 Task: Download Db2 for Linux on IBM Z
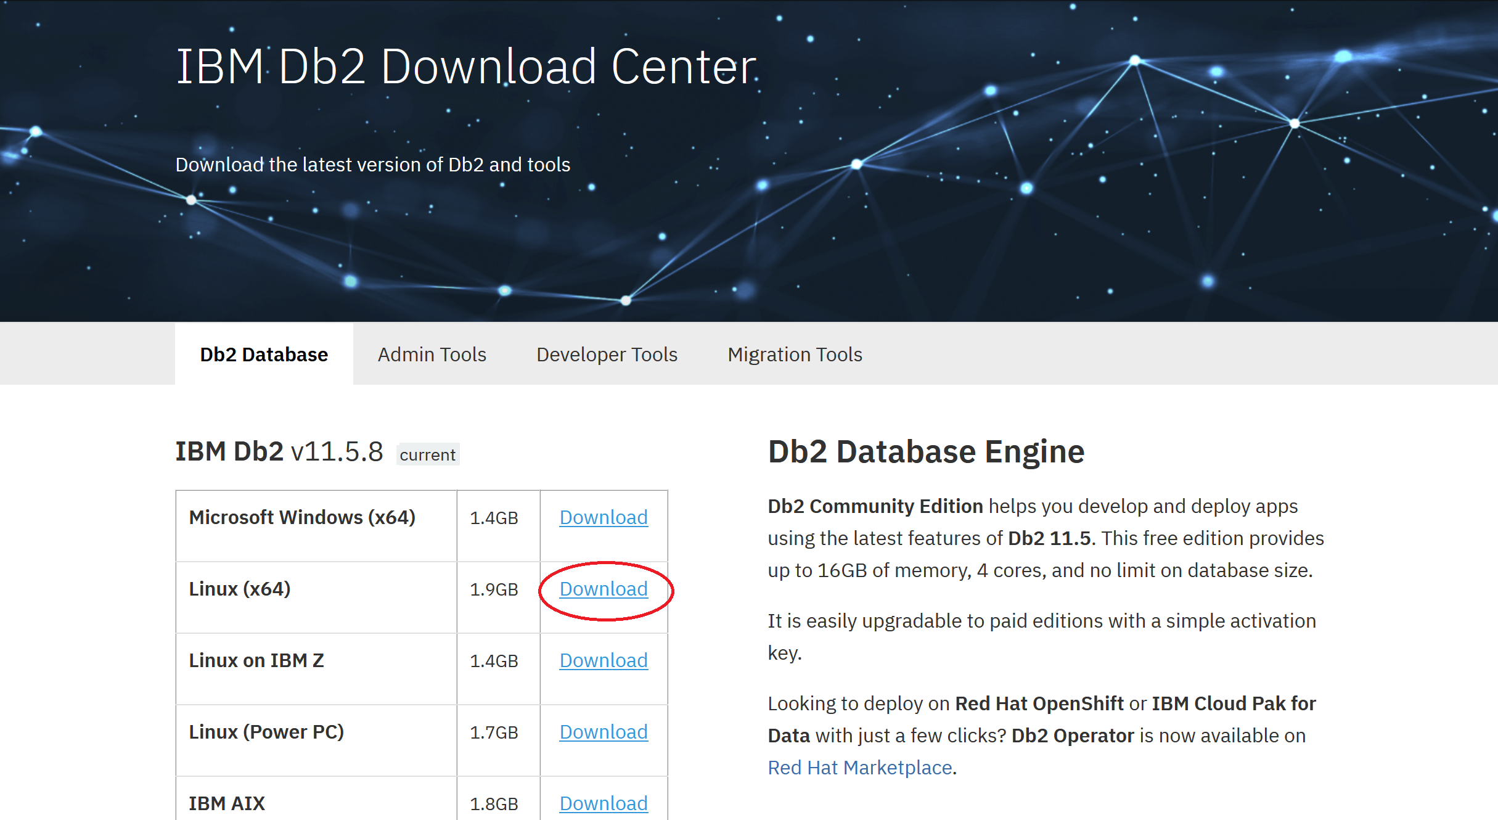click(x=603, y=660)
